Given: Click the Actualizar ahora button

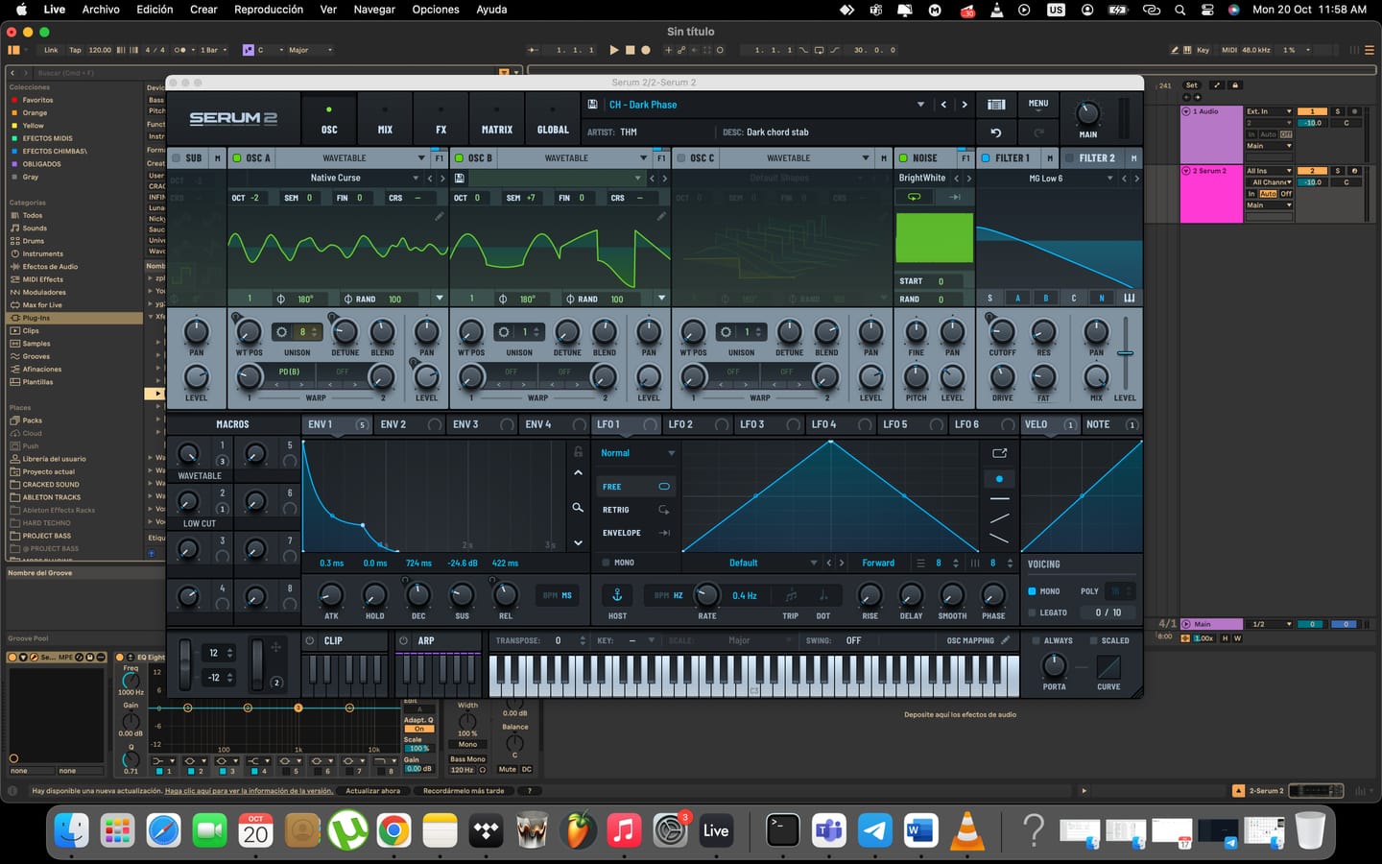Looking at the screenshot, I should click(372, 791).
